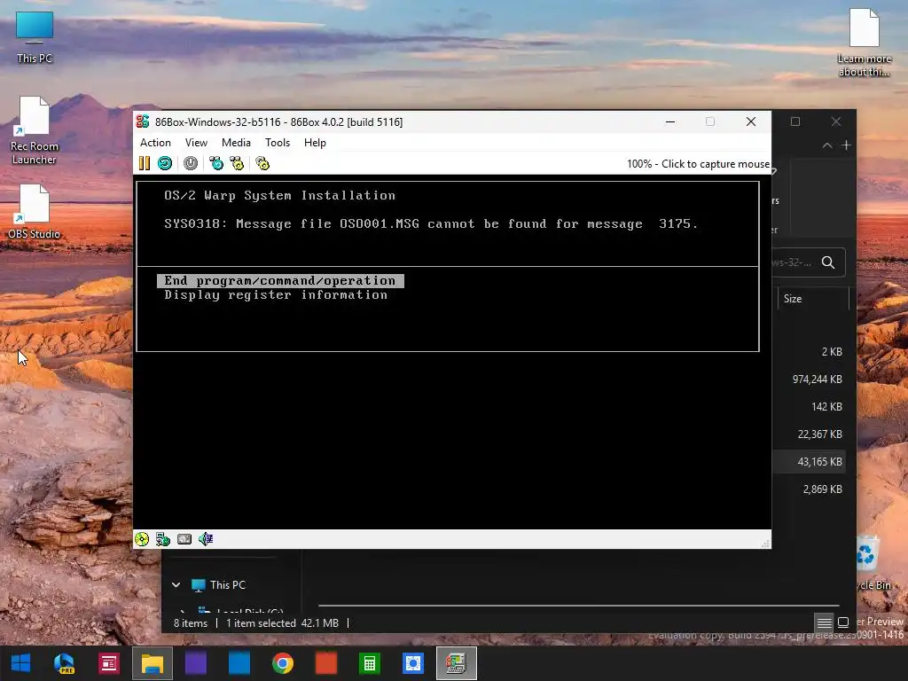Open the Tools menu
Viewport: 908px width, 681px height.
[x=278, y=143]
